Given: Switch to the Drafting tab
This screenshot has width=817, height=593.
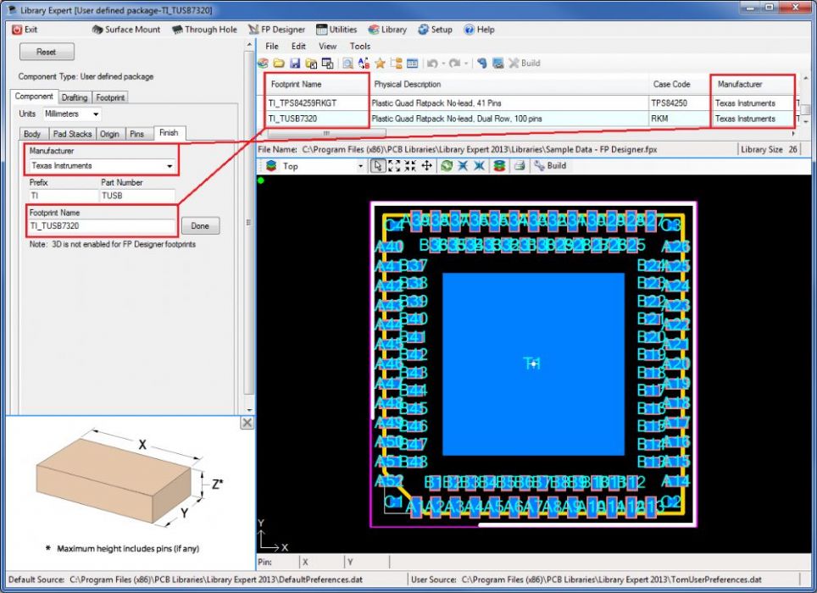Looking at the screenshot, I should 75,97.
